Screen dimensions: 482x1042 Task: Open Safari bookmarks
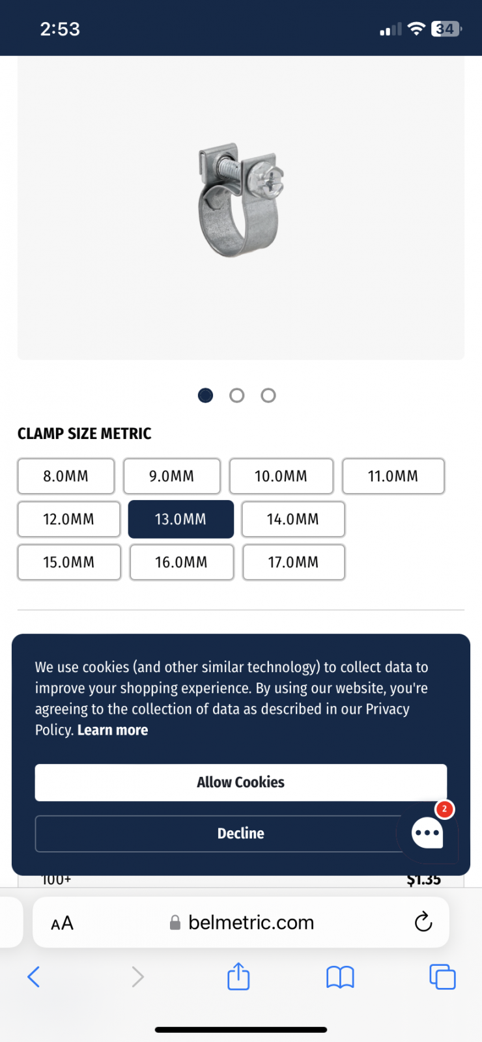[x=340, y=976]
